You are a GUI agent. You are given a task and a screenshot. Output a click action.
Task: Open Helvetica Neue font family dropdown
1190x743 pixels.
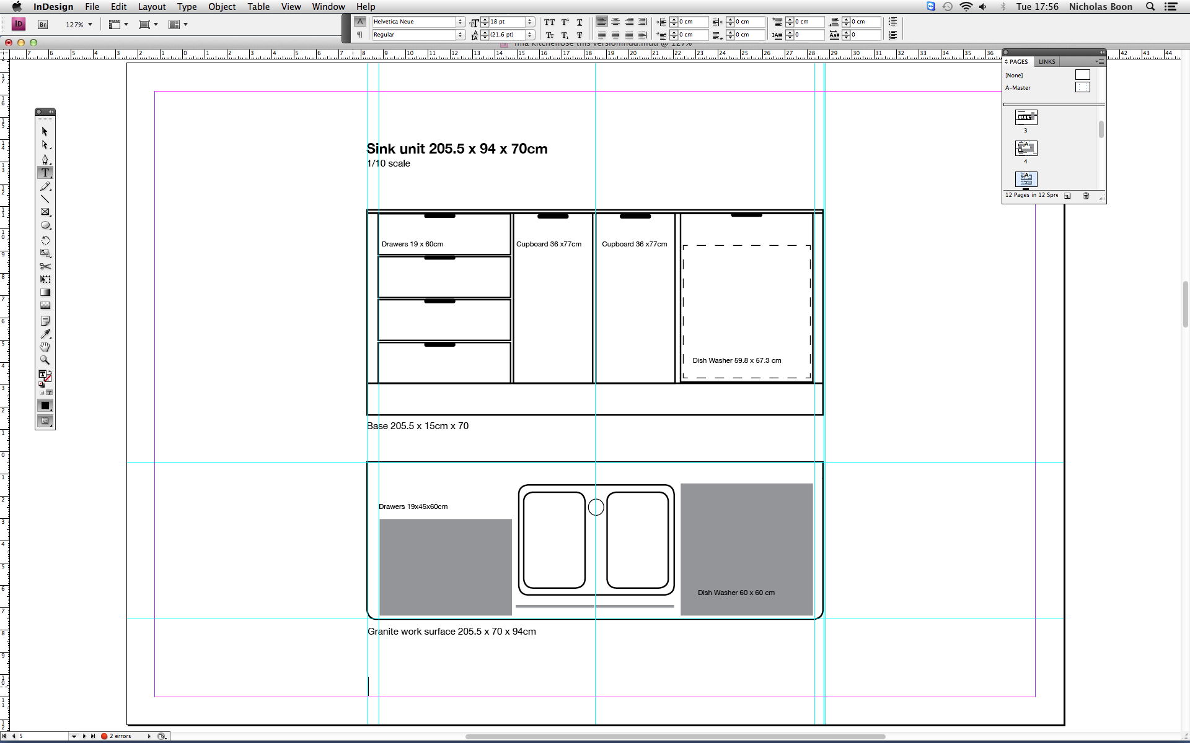tap(461, 22)
